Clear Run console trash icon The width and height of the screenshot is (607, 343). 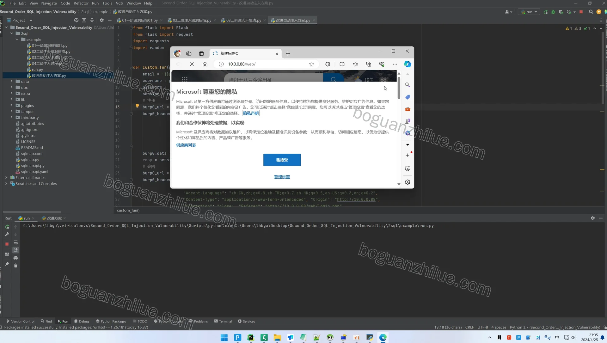15,266
